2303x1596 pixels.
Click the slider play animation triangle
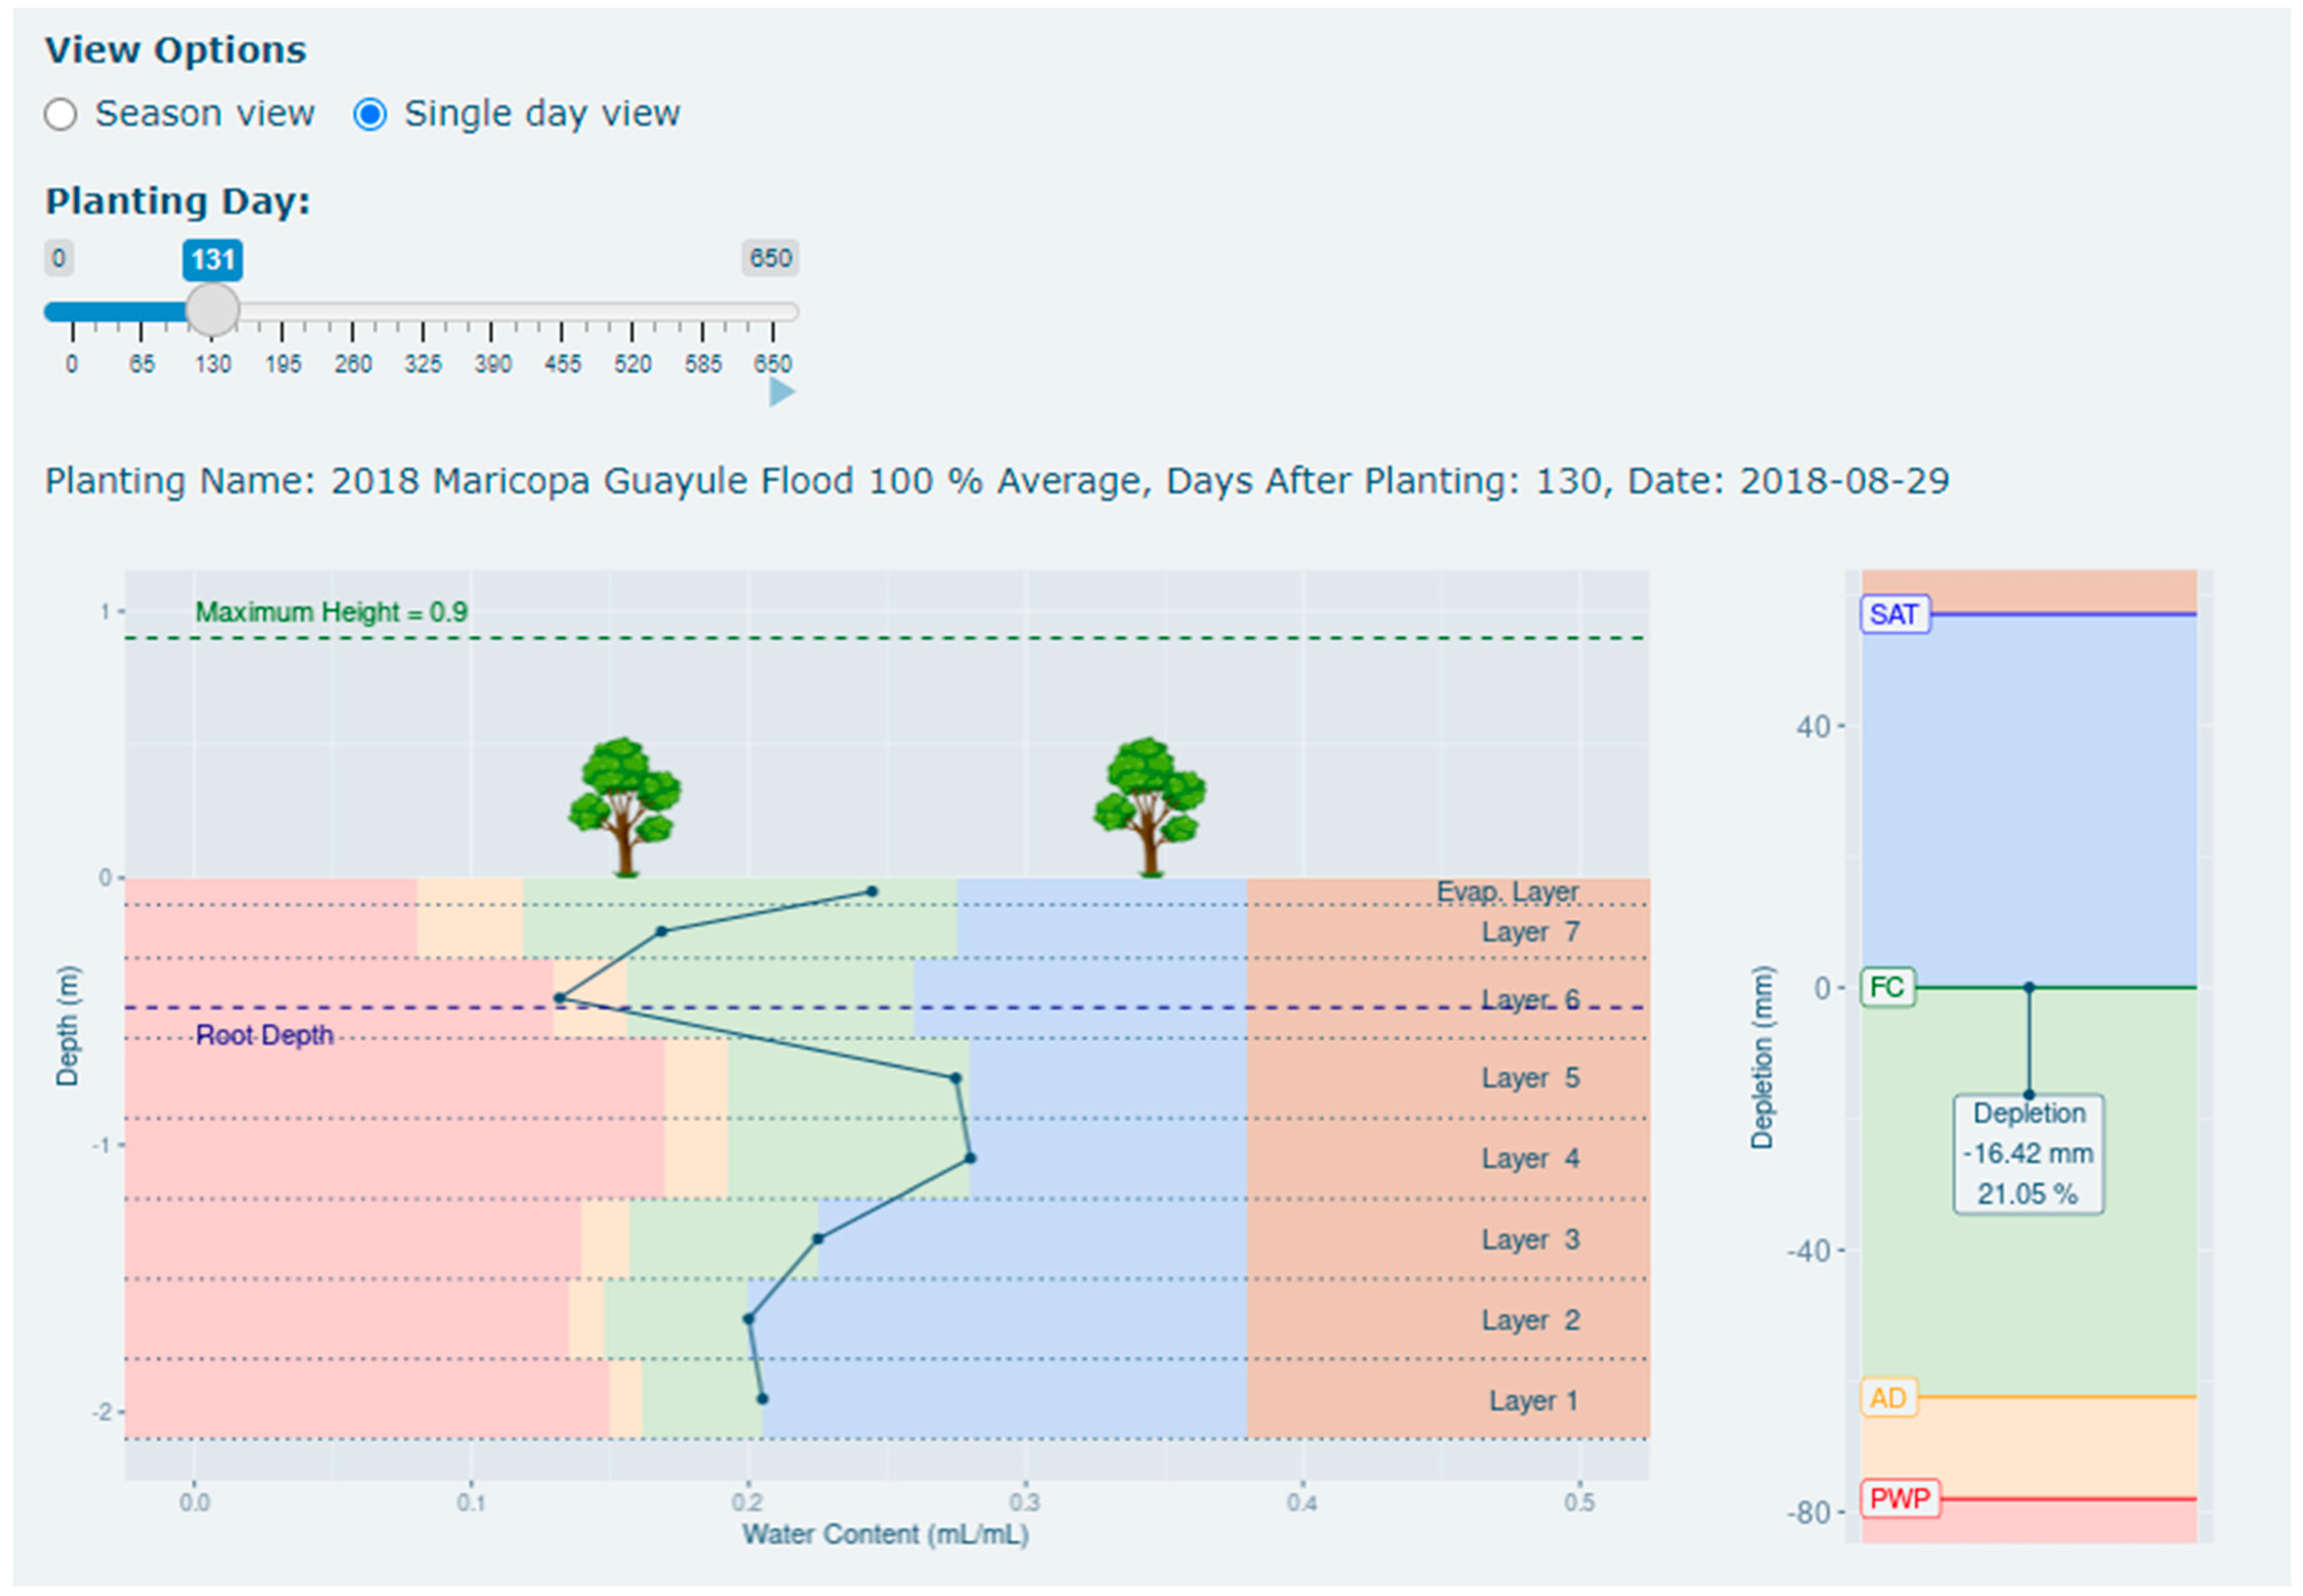point(781,392)
